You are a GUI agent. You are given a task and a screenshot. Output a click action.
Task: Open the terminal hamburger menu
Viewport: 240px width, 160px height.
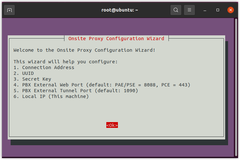189,10
